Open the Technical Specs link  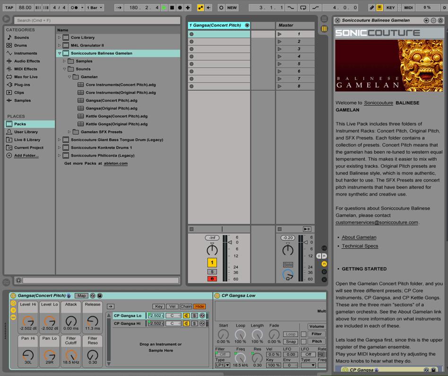[x=360, y=246]
